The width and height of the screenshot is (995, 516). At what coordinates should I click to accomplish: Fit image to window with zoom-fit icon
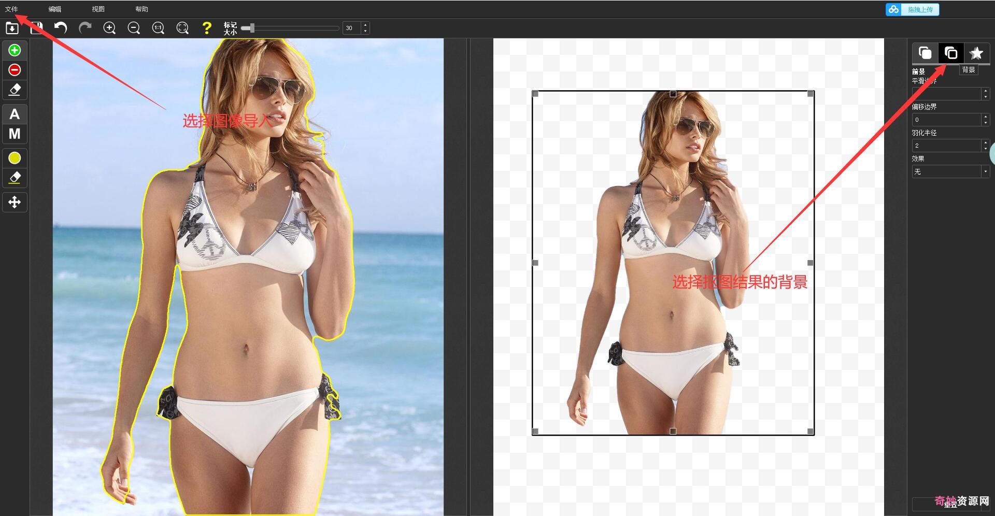[182, 28]
